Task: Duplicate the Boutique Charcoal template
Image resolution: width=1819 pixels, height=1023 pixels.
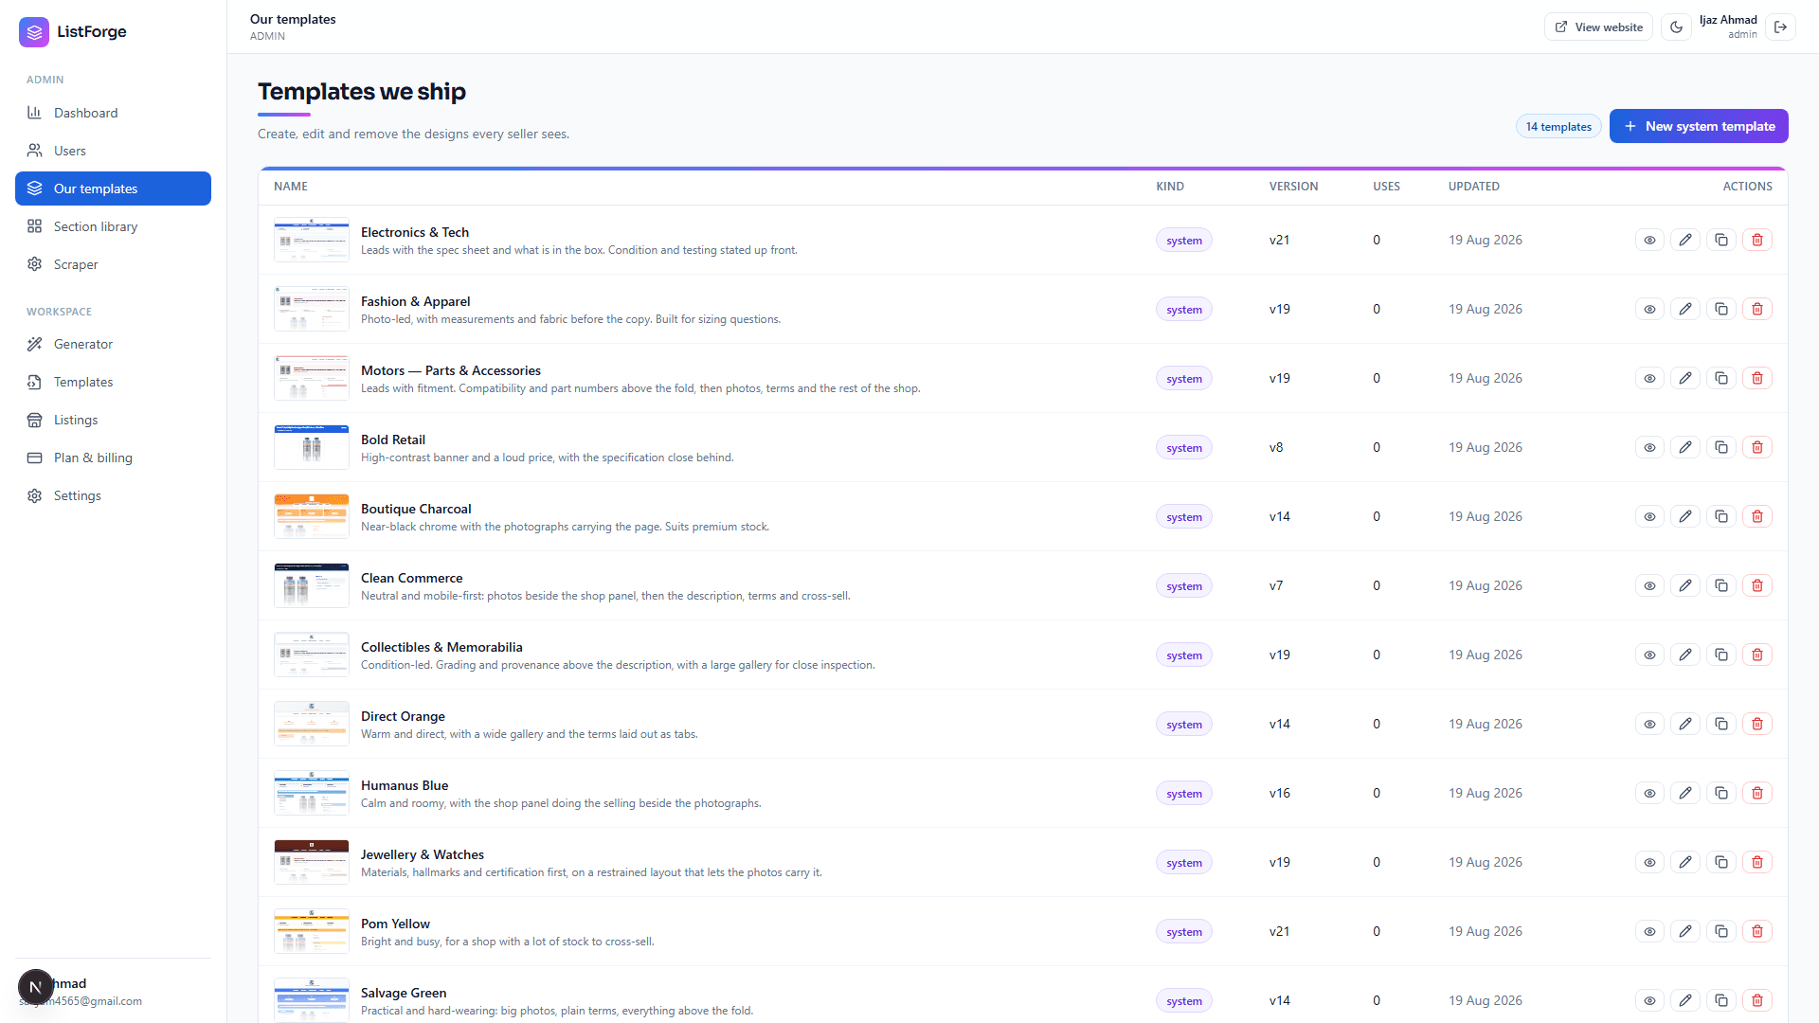Action: [x=1721, y=516]
